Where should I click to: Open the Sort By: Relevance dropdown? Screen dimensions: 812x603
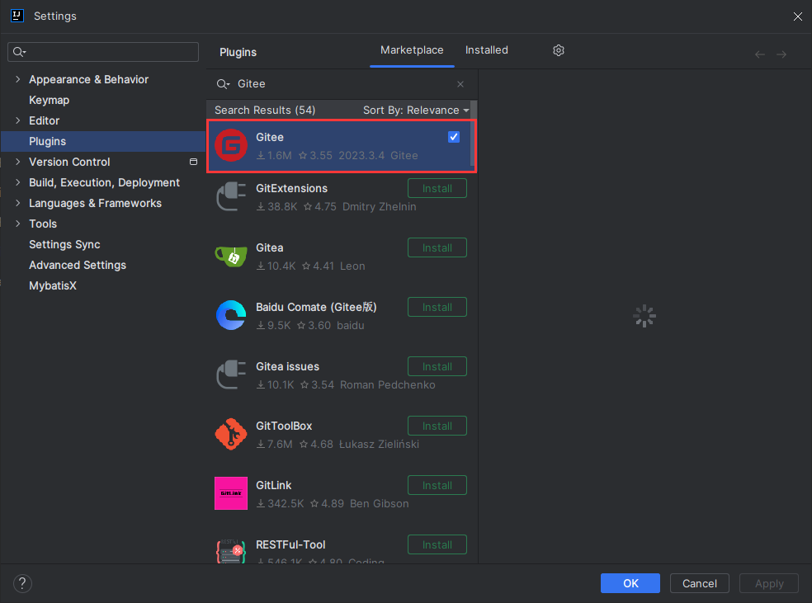pyautogui.click(x=416, y=111)
